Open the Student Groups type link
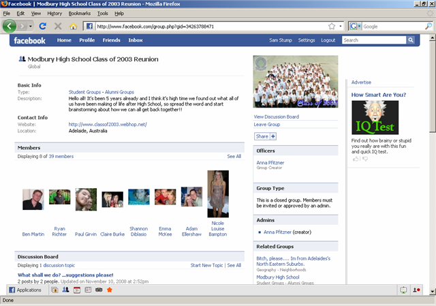Image resolution: width=436 pixels, height=306 pixels. pyautogui.click(x=84, y=92)
